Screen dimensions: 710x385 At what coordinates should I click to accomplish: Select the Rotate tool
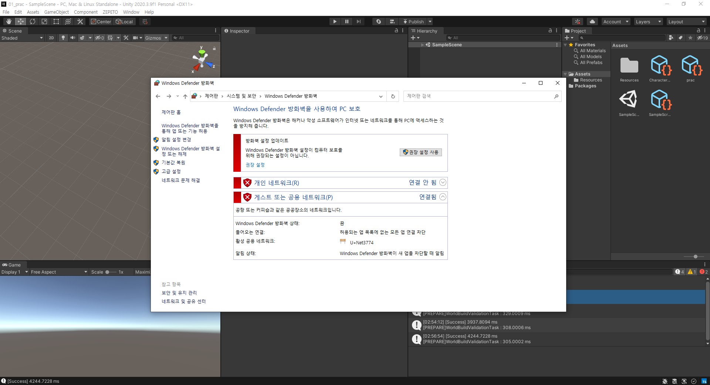(33, 21)
